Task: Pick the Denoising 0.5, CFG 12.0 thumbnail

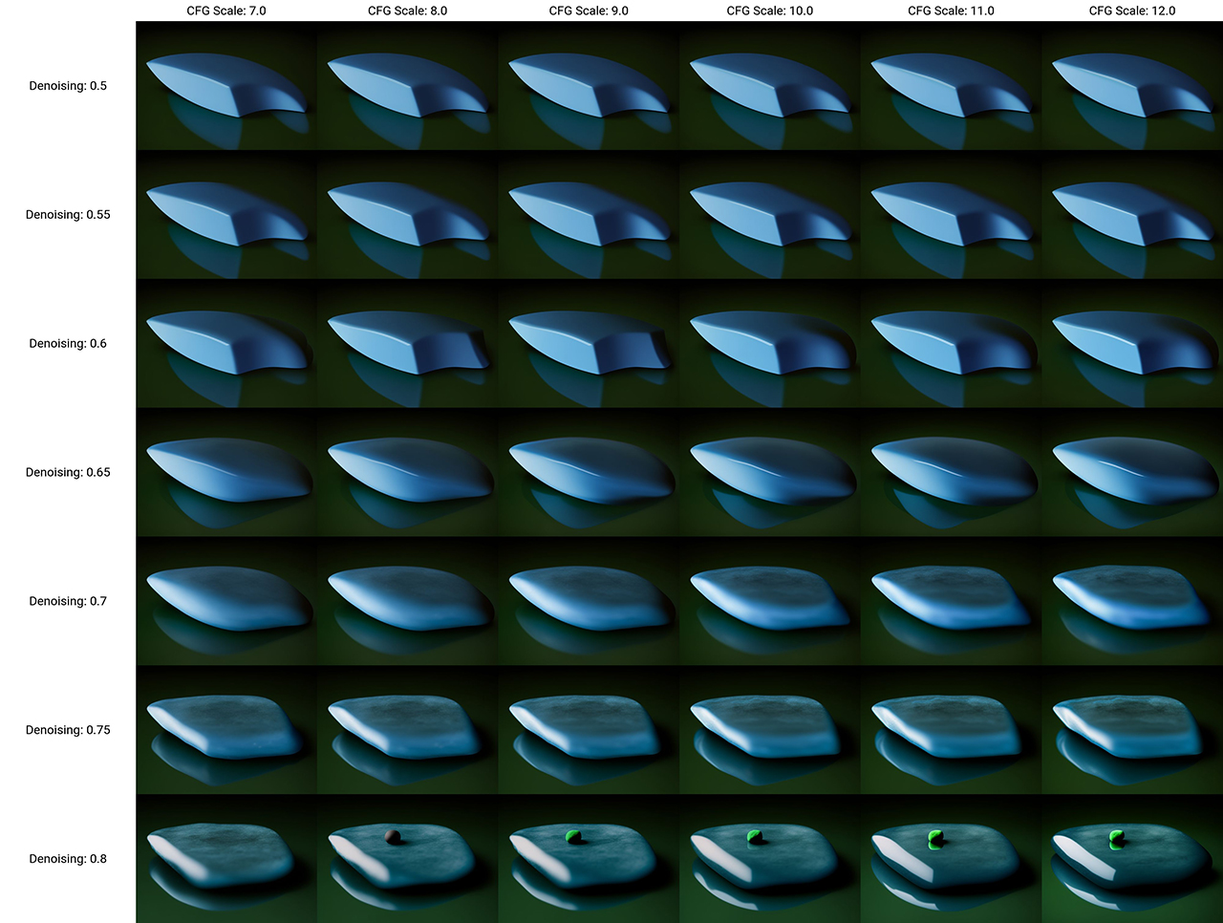Action: click(x=1132, y=86)
